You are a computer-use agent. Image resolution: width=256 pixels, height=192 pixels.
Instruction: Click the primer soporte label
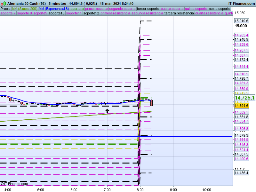pyautogui.click(x=97, y=9)
